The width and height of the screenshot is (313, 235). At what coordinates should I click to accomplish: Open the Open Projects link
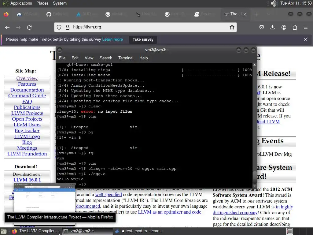coord(27,119)
